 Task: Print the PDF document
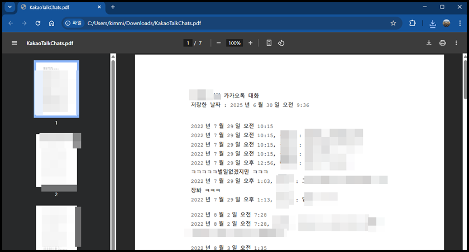[442, 43]
